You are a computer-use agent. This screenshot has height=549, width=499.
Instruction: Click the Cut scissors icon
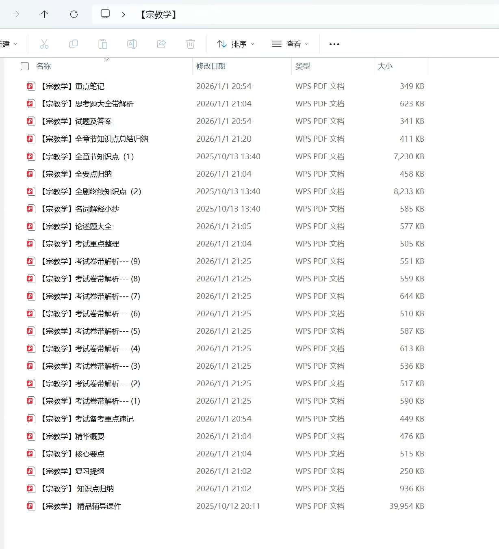pyautogui.click(x=44, y=44)
